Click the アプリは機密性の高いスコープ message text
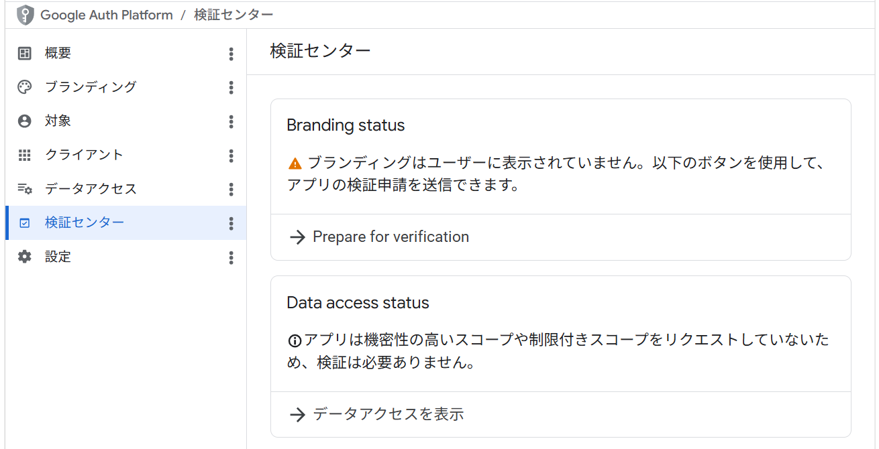 558,352
